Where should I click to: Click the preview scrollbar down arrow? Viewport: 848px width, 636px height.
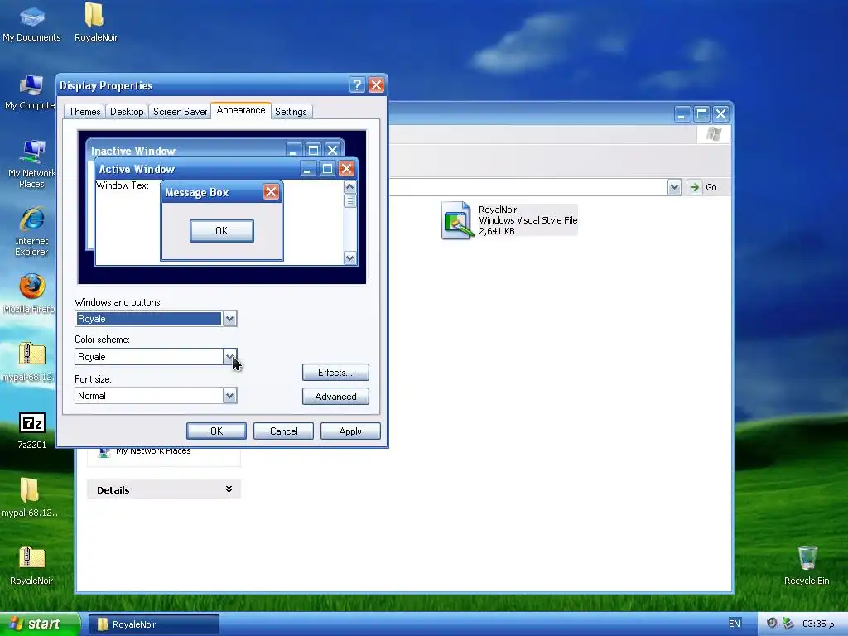[x=350, y=258]
